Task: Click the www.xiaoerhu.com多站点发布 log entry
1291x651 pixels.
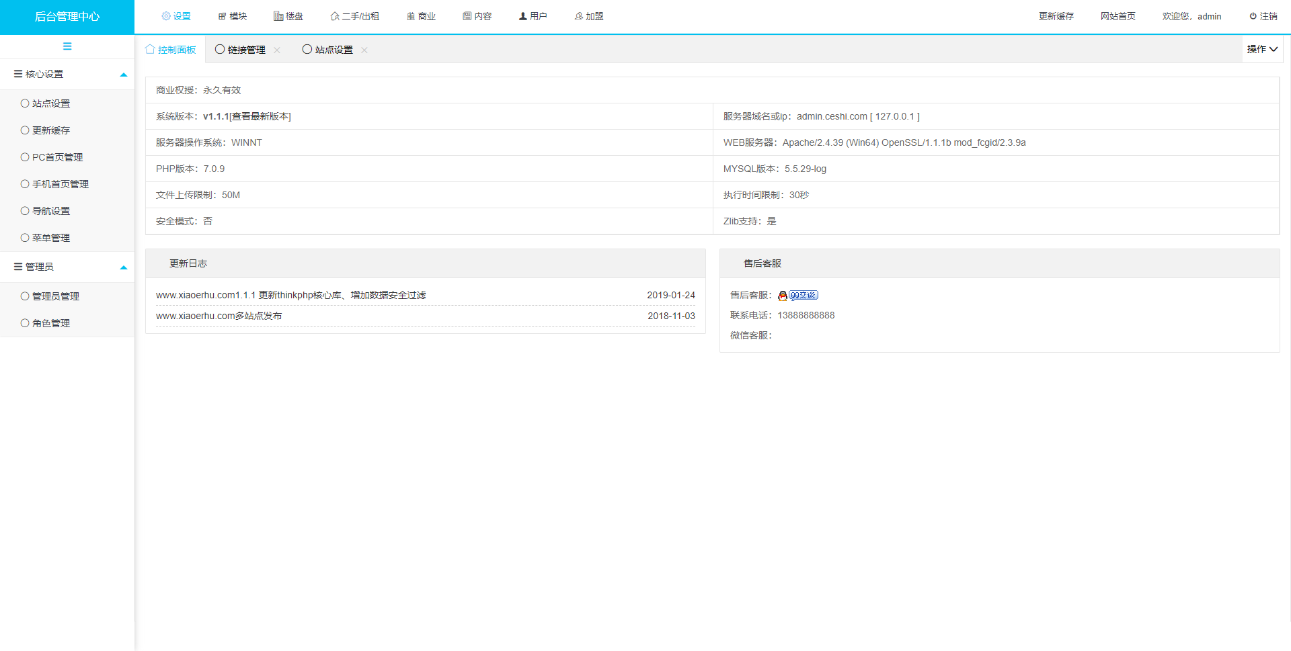Action: point(219,316)
